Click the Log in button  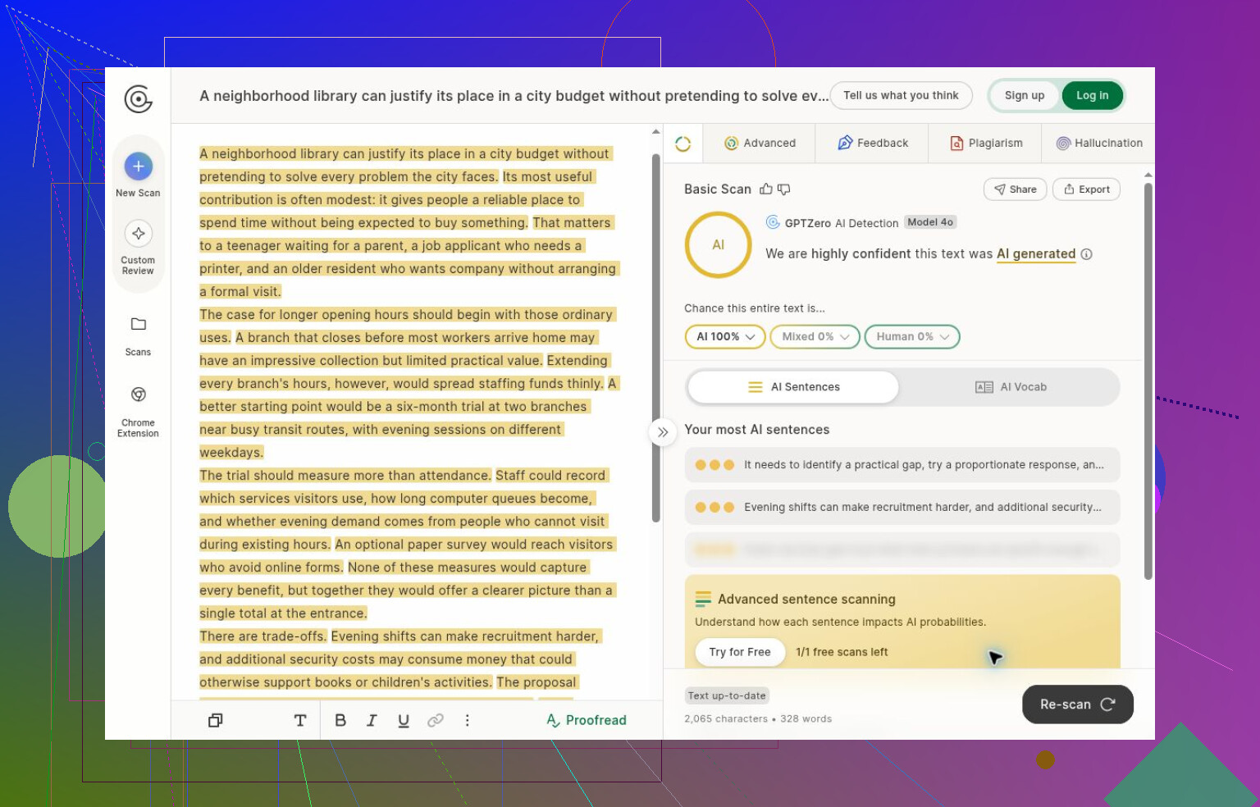click(1093, 96)
